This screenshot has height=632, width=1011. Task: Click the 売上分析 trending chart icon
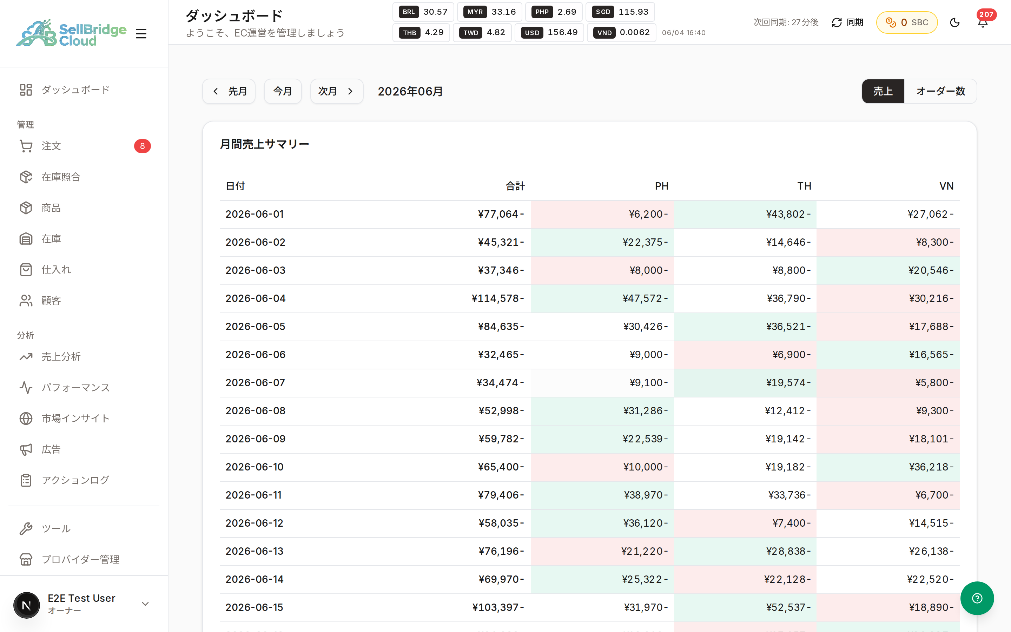(x=26, y=356)
